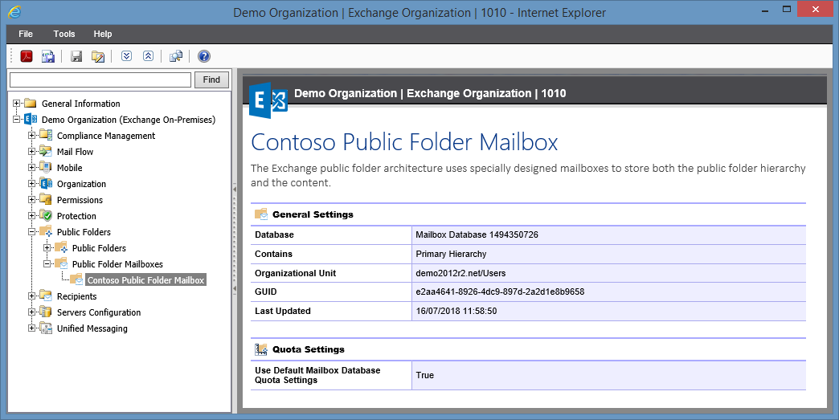Expand the Protection node
Image resolution: width=839 pixels, height=420 pixels.
[x=31, y=216]
